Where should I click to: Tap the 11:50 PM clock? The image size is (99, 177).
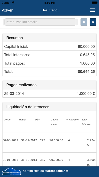click(x=49, y=3)
